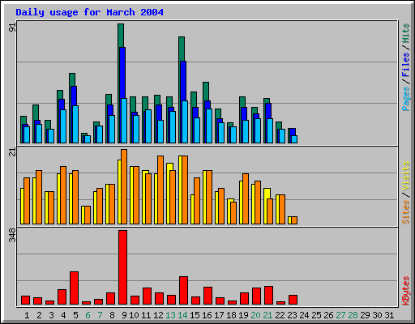This screenshot has width=415, height=324.
Task: Click day label 17 on the x-axis
Action: [x=219, y=315]
